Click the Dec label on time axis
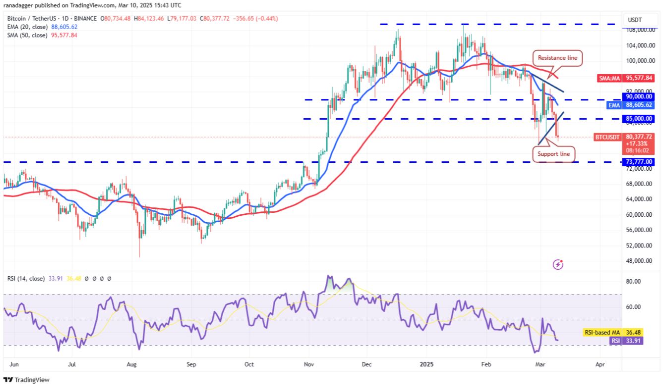The height and width of the screenshot is (386, 664). click(x=366, y=364)
